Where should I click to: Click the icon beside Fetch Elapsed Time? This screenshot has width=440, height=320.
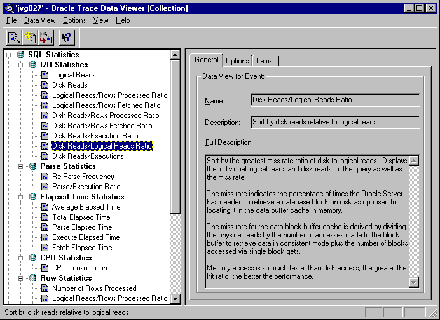(45, 248)
